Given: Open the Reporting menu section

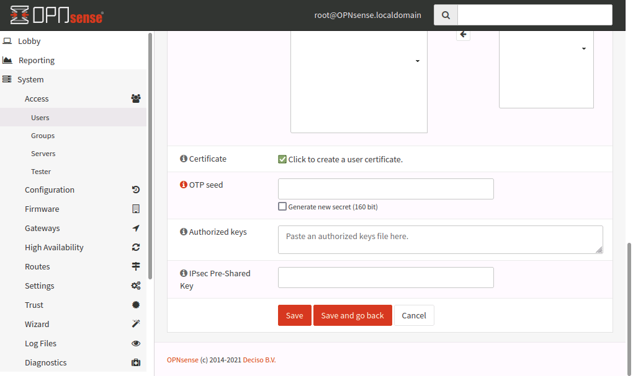Looking at the screenshot, I should [37, 60].
